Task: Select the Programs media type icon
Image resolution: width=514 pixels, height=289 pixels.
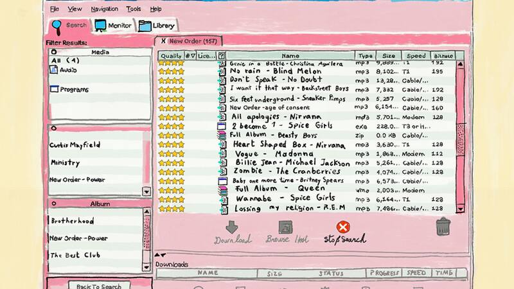Action: (54, 89)
